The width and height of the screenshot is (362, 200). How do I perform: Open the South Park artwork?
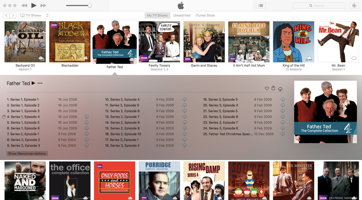249,181
